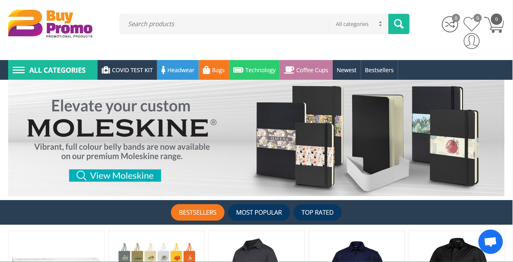This screenshot has width=513, height=262.
Task: Open the live chat bubble icon
Action: tap(490, 241)
